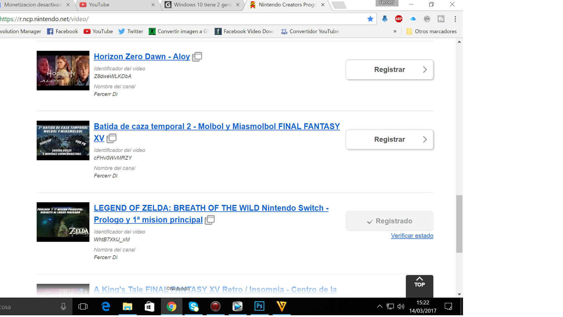Close the Windows 10 tiene 2 tab
Screen dimensions: 563x317
pos(238,5)
